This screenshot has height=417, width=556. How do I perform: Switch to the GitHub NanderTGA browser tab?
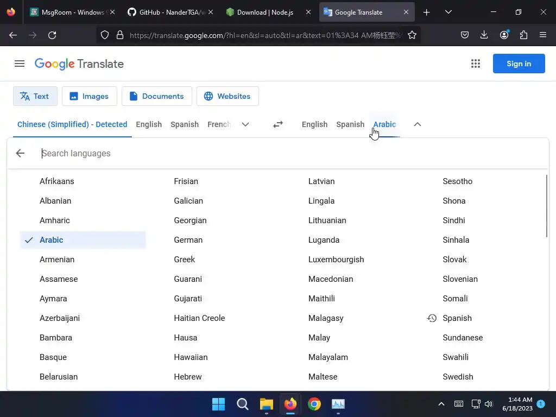[x=170, y=12]
